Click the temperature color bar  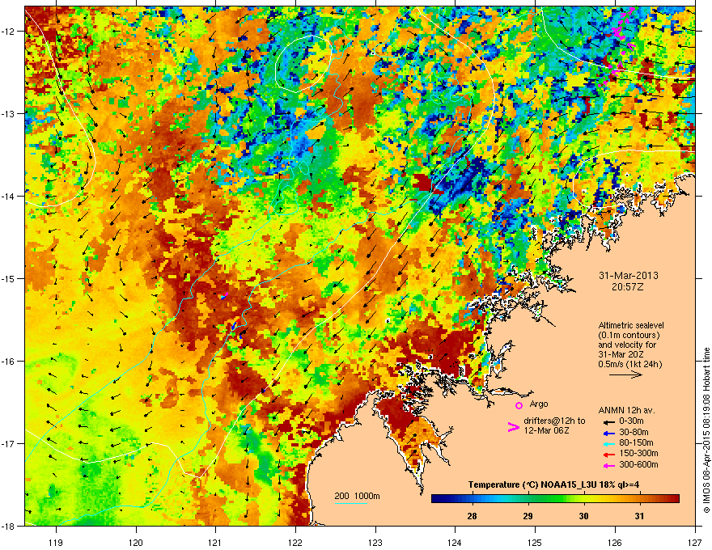pyautogui.click(x=555, y=499)
